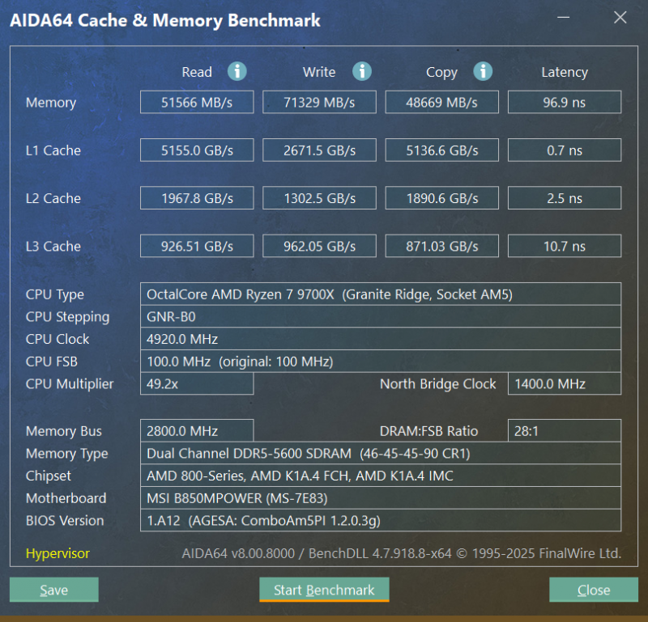Select the BIOS Version field showing 1.A12
The height and width of the screenshot is (622, 648).
click(381, 521)
